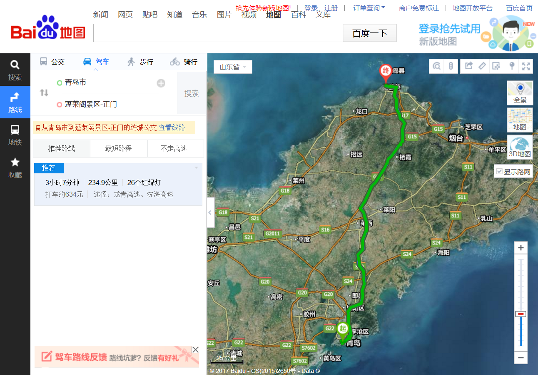Click the share map icon
This screenshot has height=375, width=538.
468,66
